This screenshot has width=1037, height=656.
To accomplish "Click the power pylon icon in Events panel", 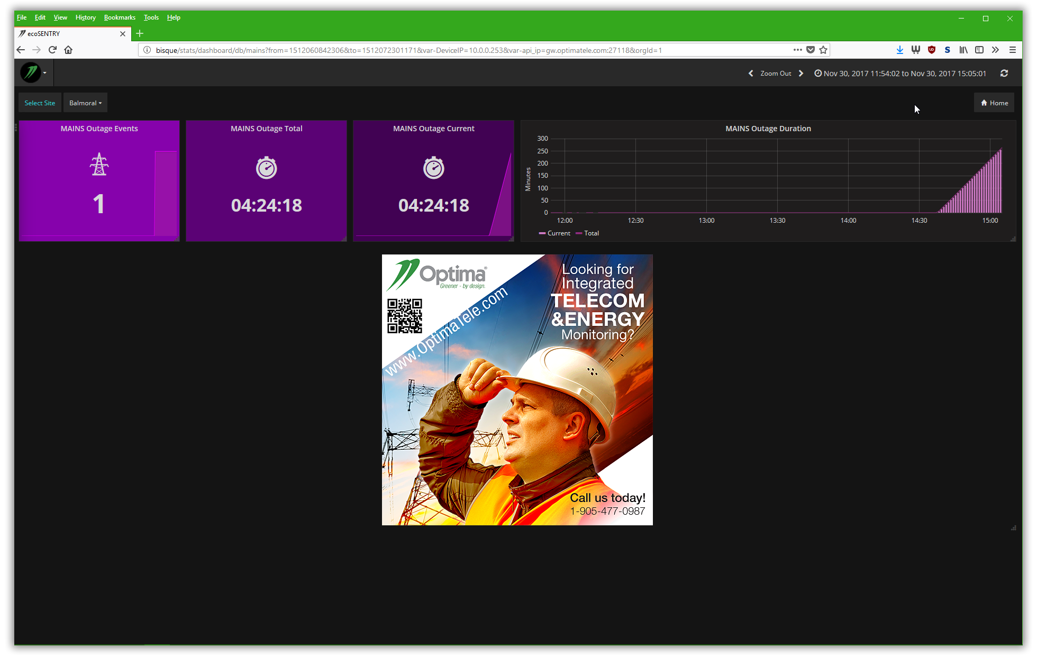I will click(99, 164).
